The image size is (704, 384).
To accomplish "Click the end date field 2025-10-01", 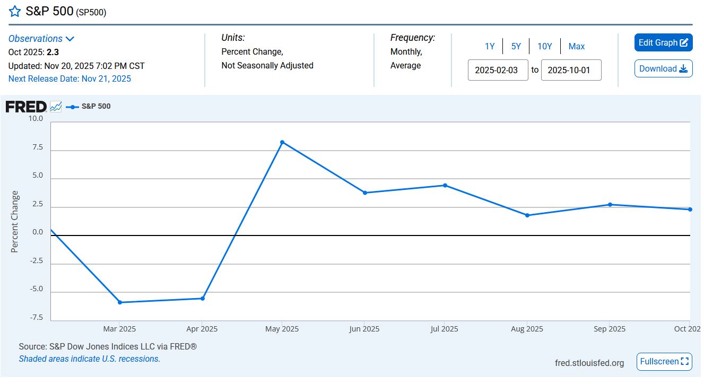I will point(571,70).
